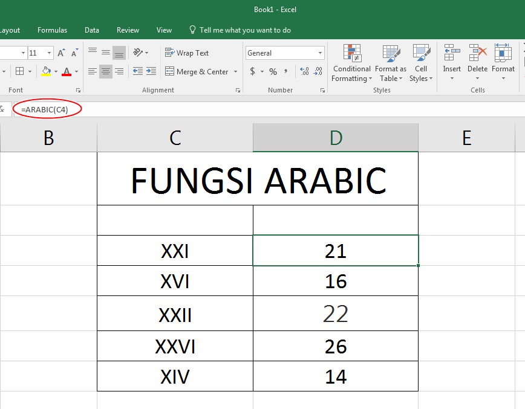525x409 pixels.
Task: Open Conditional Formatting options
Action: [351, 63]
